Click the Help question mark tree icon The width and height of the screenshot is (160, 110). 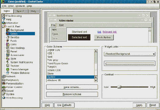tap(4, 19)
